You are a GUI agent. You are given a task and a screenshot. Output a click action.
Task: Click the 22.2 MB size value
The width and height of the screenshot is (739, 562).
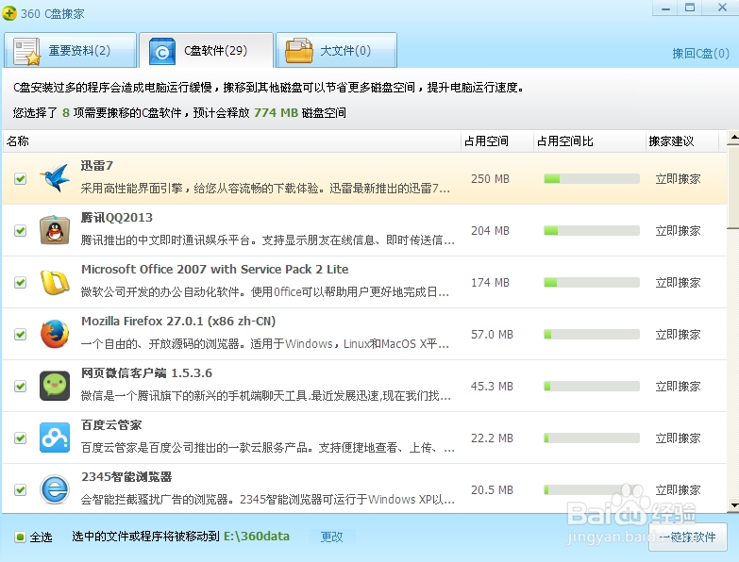pyautogui.click(x=492, y=438)
